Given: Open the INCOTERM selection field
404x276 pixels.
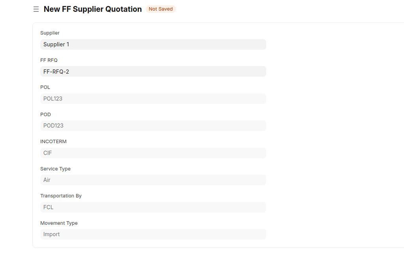Looking at the screenshot, I should coord(153,153).
